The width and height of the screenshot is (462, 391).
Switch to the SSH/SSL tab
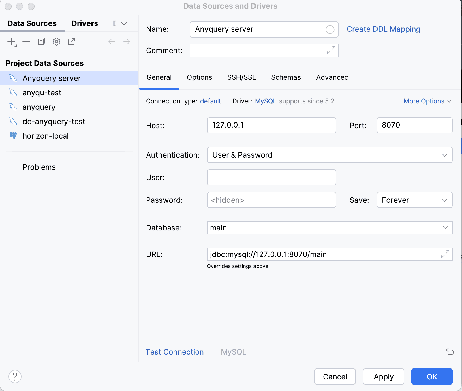[241, 77]
